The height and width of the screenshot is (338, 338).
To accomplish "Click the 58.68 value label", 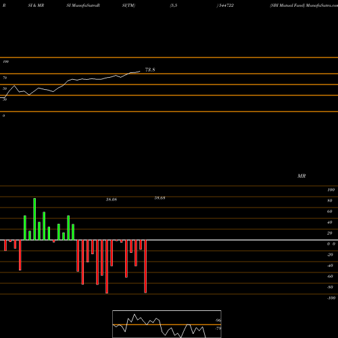I will pyautogui.click(x=160, y=198).
